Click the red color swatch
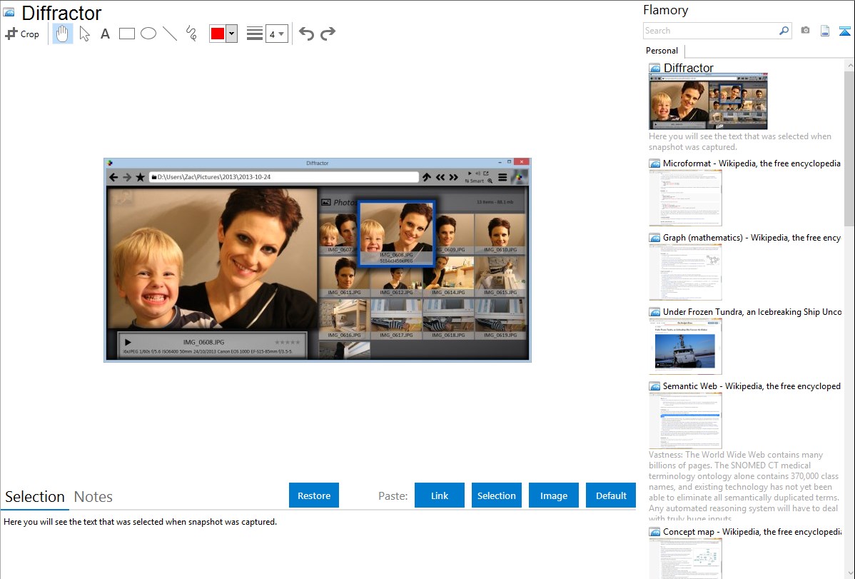This screenshot has height=579, width=855. coord(218,34)
